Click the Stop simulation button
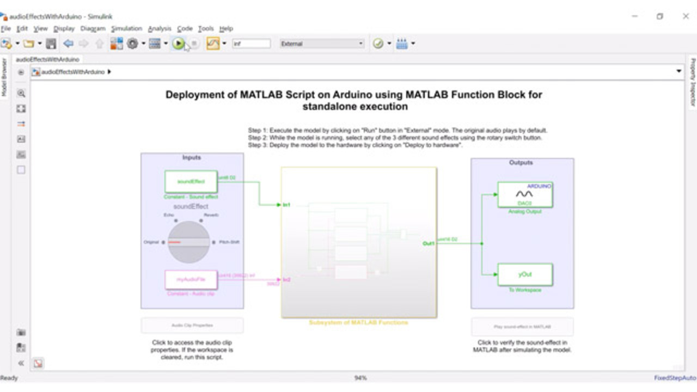Screen dimensions: 697x392 click(x=194, y=44)
